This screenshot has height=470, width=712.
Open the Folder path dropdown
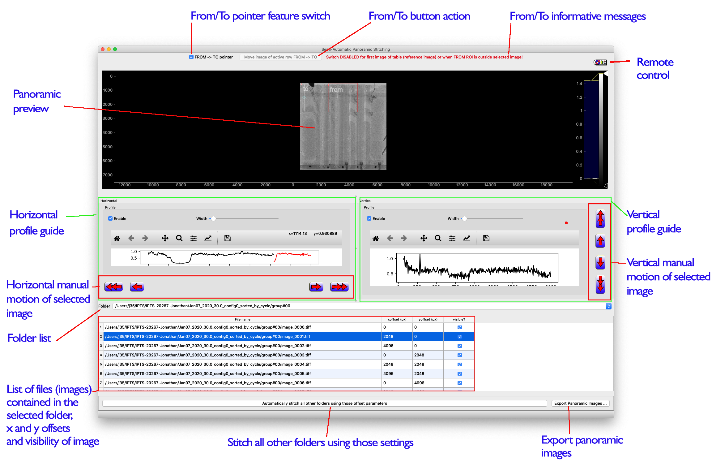click(609, 306)
